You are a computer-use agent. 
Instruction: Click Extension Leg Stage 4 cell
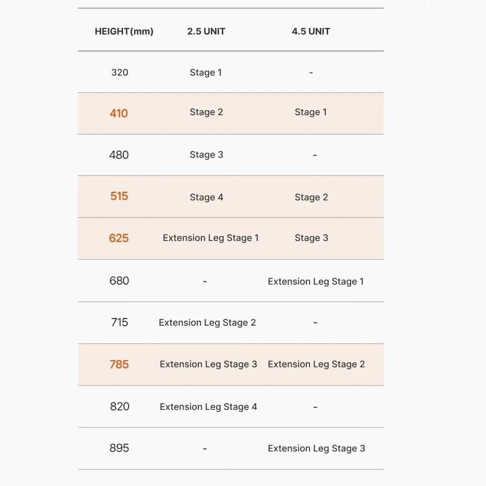tap(208, 407)
